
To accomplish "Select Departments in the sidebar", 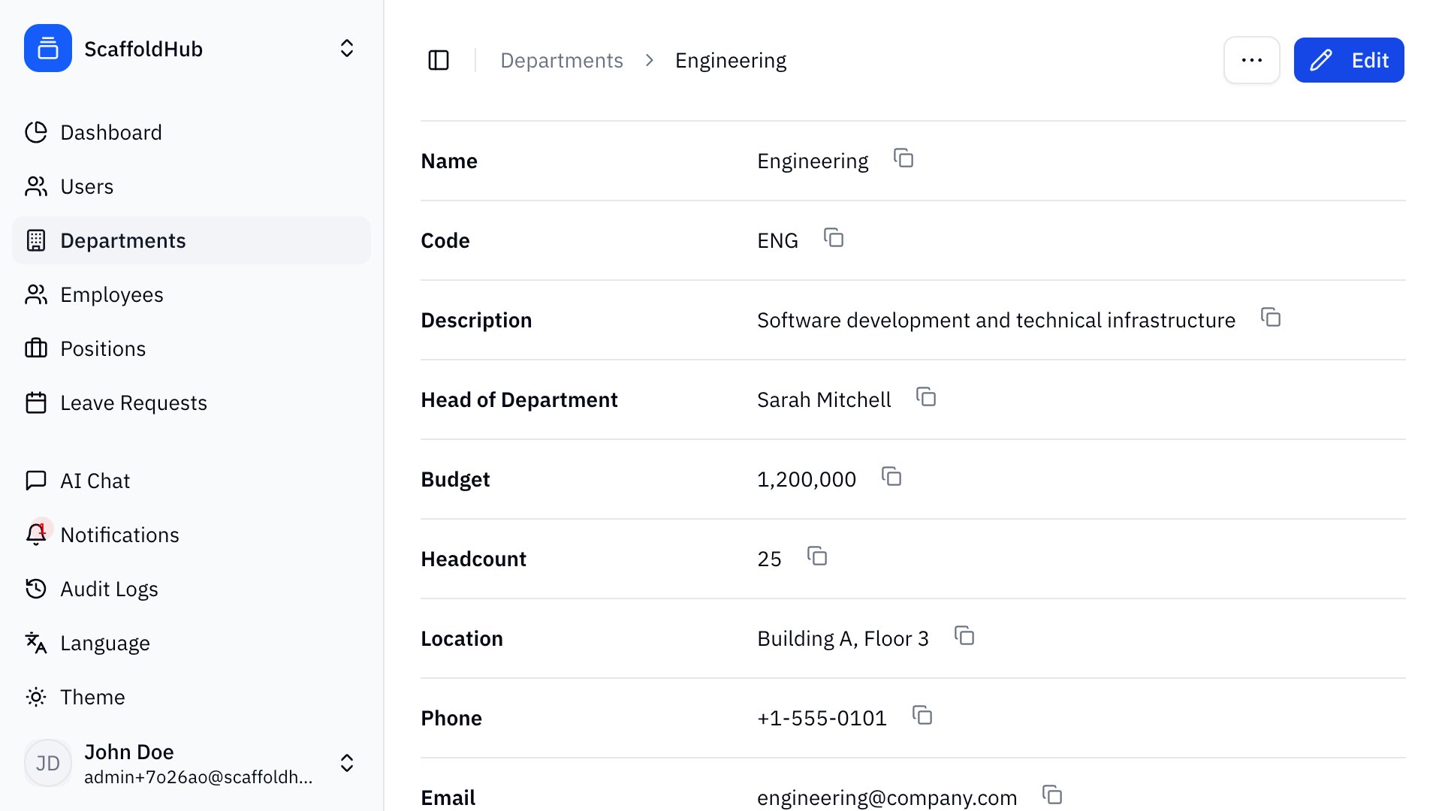I will pyautogui.click(x=122, y=240).
